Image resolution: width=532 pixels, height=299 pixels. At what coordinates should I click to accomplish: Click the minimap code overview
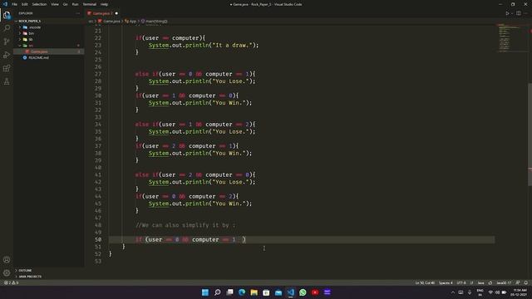coord(512,38)
